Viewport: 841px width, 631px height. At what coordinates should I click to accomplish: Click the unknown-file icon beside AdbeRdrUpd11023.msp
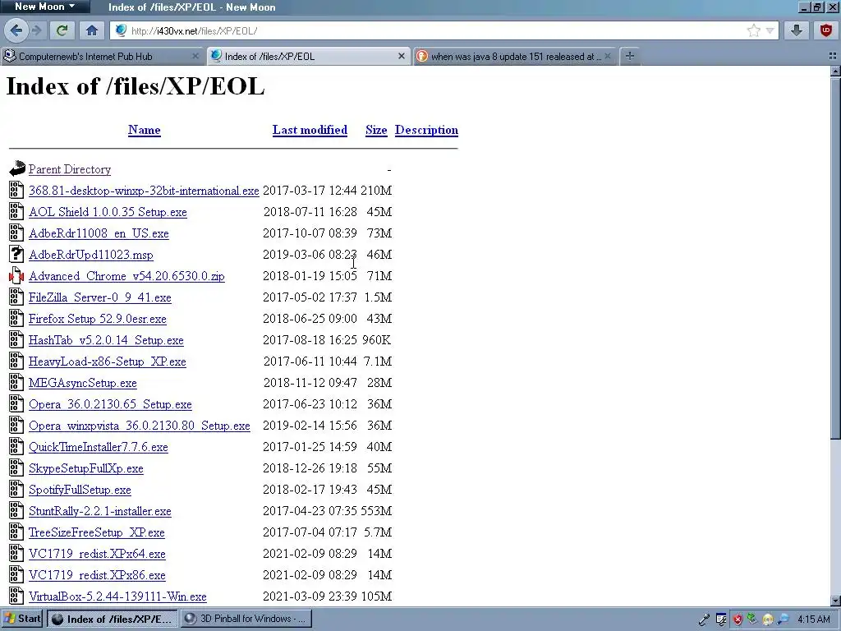click(x=16, y=254)
